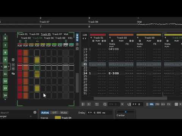Toggle PLAY mute for master column in matrix
Image resolution: width=182 pixels, height=136 pixels.
click(x=66, y=46)
